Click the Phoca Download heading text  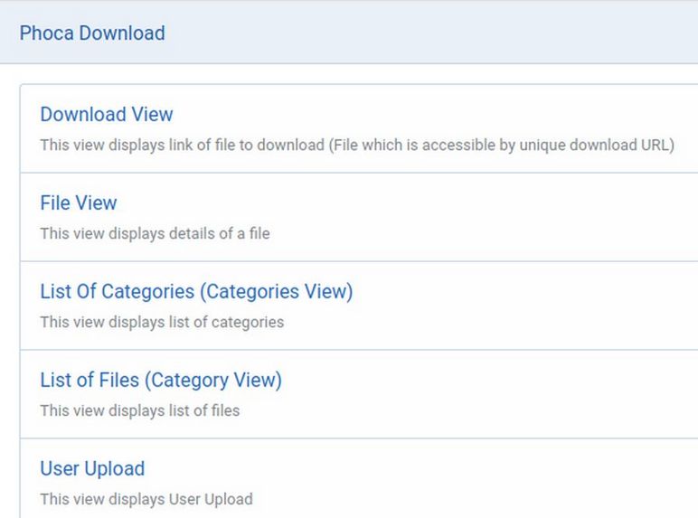click(92, 33)
